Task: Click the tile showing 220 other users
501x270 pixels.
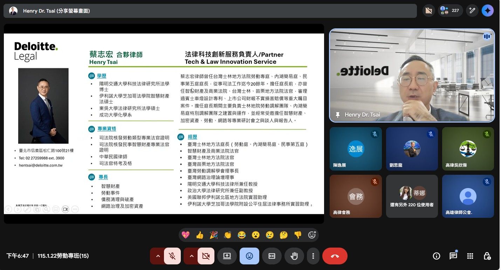Action: 412,196
